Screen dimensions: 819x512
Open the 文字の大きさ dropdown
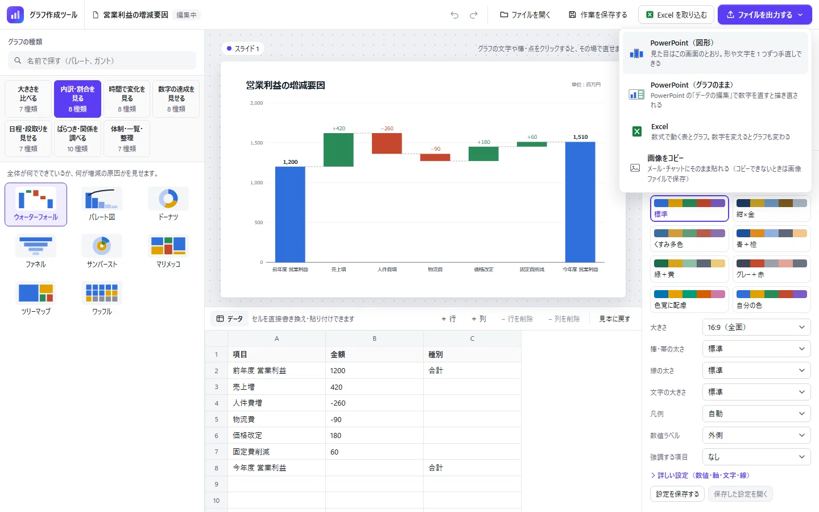pyautogui.click(x=756, y=392)
